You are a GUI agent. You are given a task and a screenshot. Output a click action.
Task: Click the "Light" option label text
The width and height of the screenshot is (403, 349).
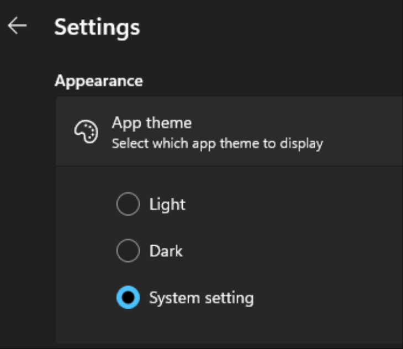pos(167,205)
